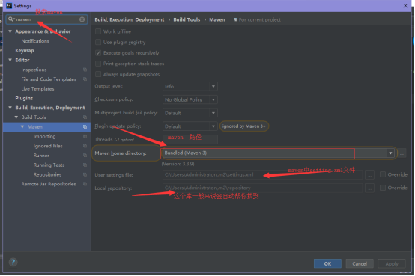Click project-level icon beside Runner

(x=85, y=156)
